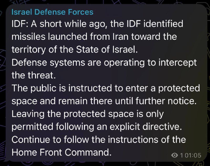
Task: Click the line 'The public is instructed to enter'
Action: (x=106, y=88)
